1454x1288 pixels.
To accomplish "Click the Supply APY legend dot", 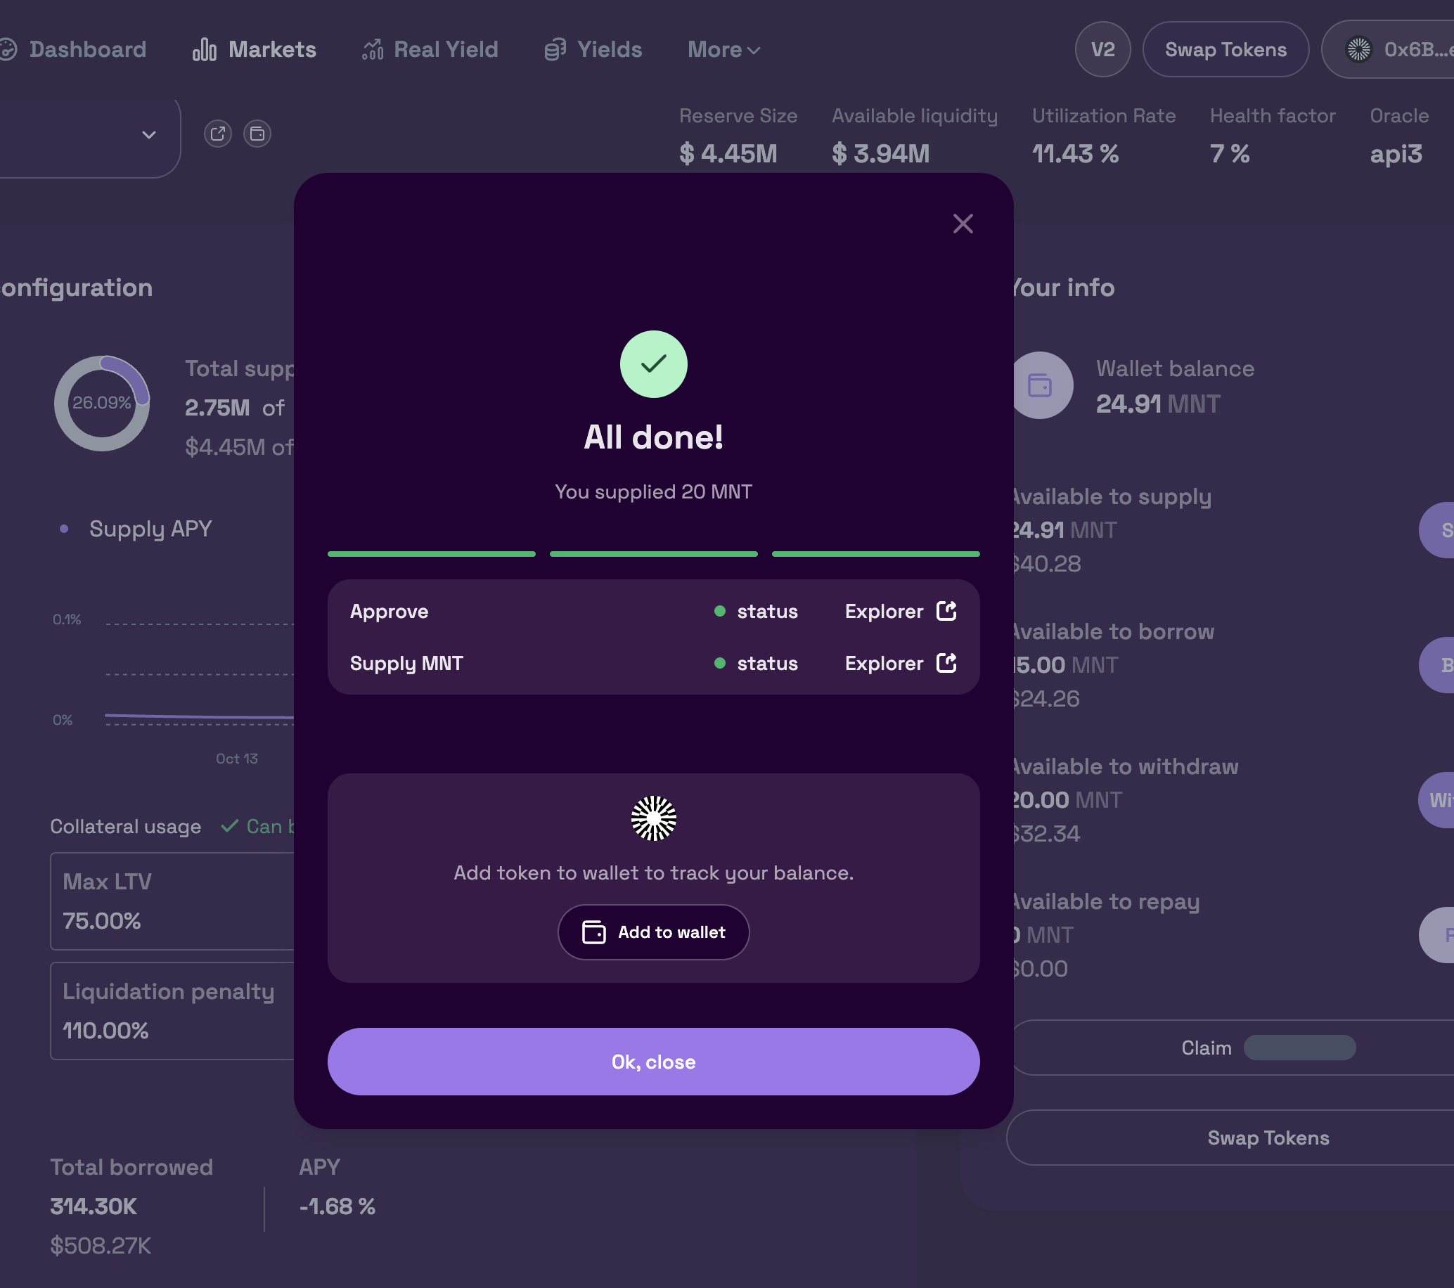I will pyautogui.click(x=64, y=529).
